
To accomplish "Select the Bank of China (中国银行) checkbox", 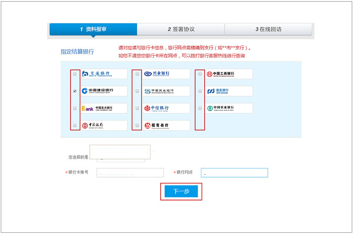I will 75,125.
